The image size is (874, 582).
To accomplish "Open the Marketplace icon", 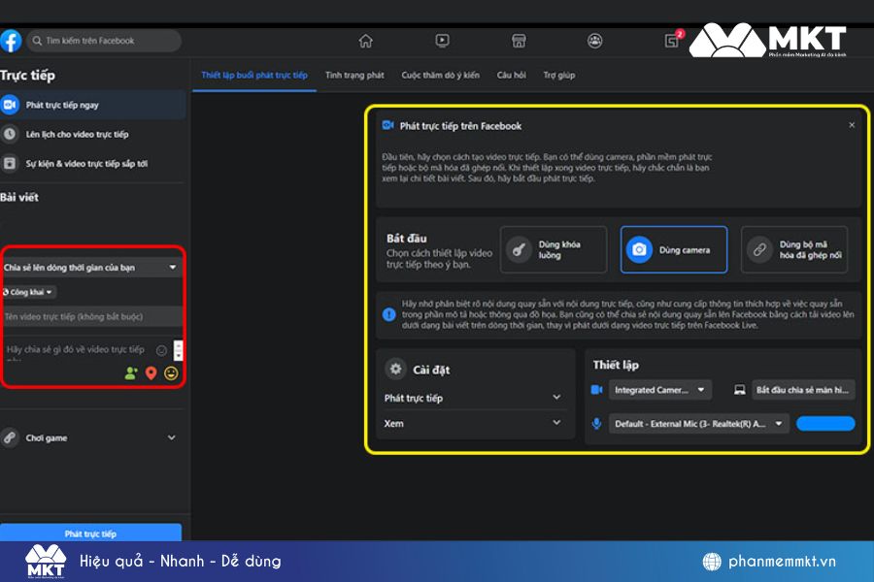I will point(519,41).
